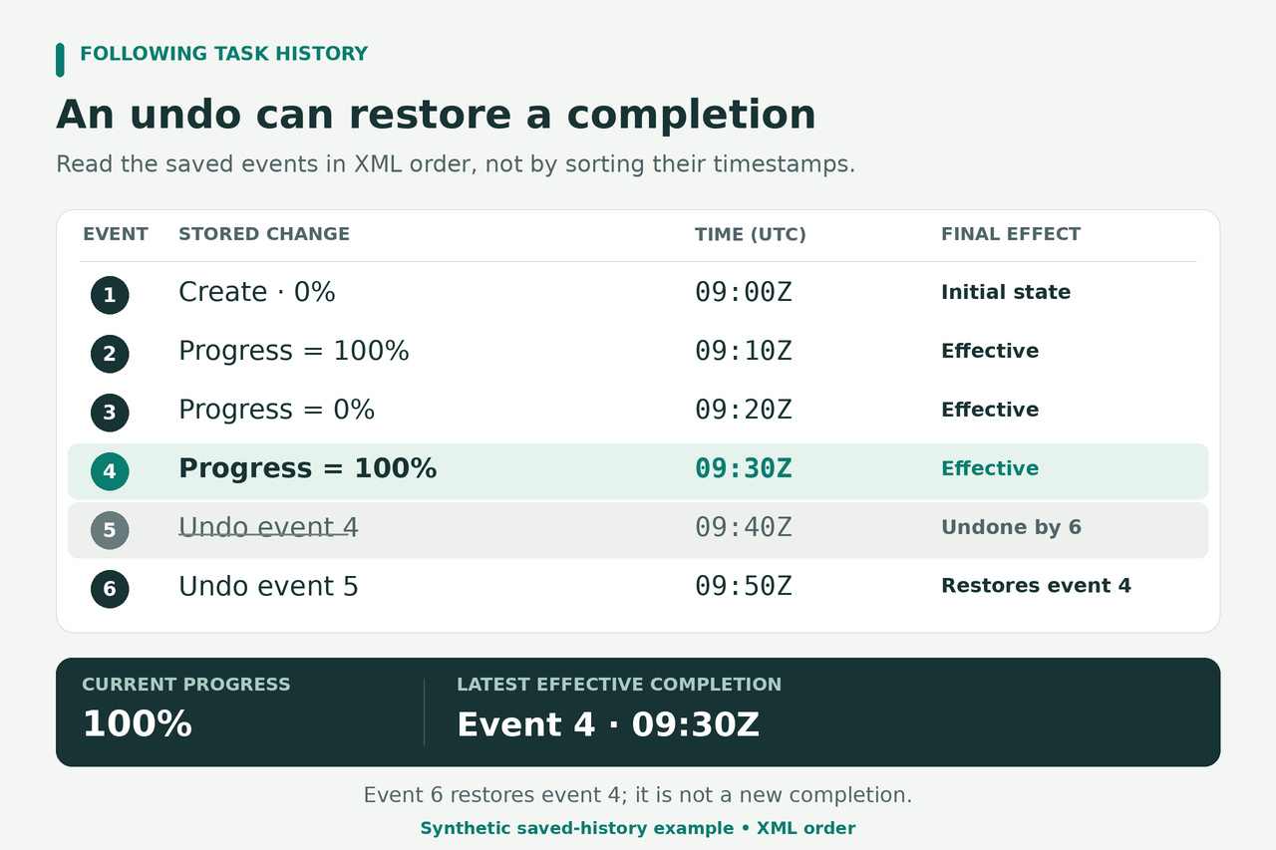Select 'Progress = 100%' at 09:10Z row
This screenshot has height=850, width=1276.
tap(294, 351)
